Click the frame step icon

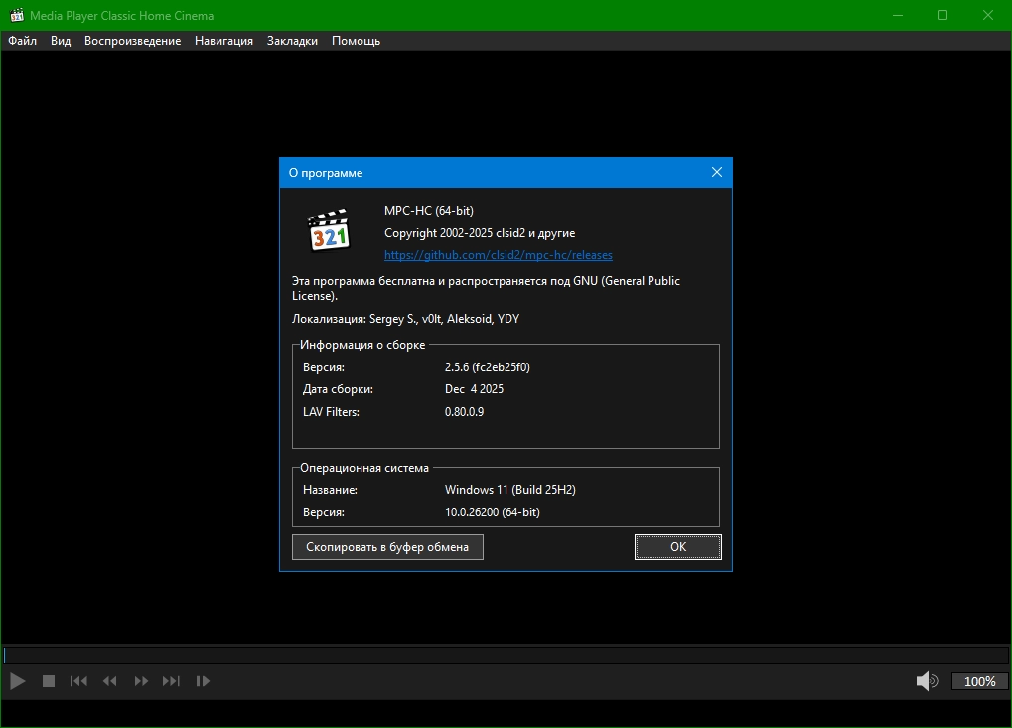[203, 681]
